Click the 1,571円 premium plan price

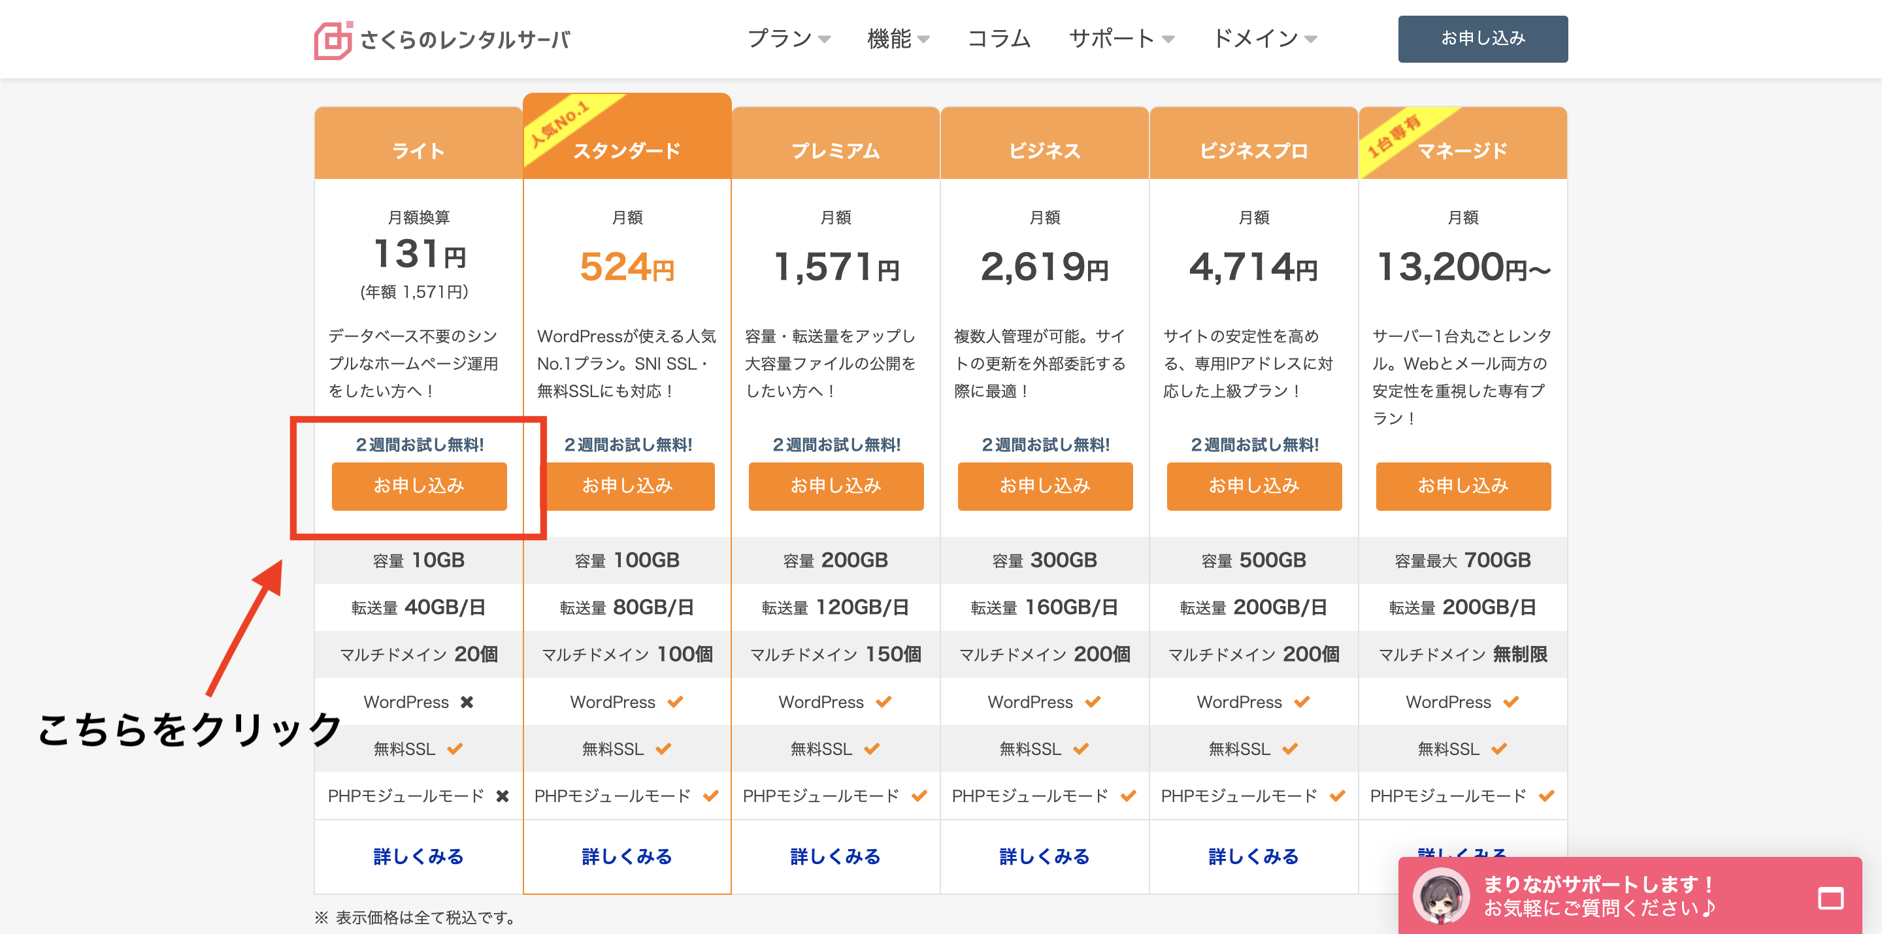pos(836,267)
